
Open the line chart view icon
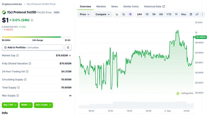pyautogui.click(x=117, y=14)
